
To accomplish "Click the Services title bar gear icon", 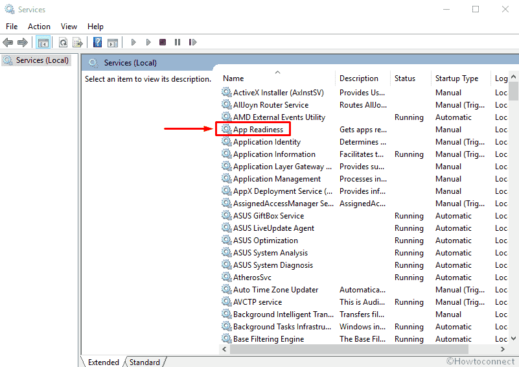I will click(x=10, y=9).
